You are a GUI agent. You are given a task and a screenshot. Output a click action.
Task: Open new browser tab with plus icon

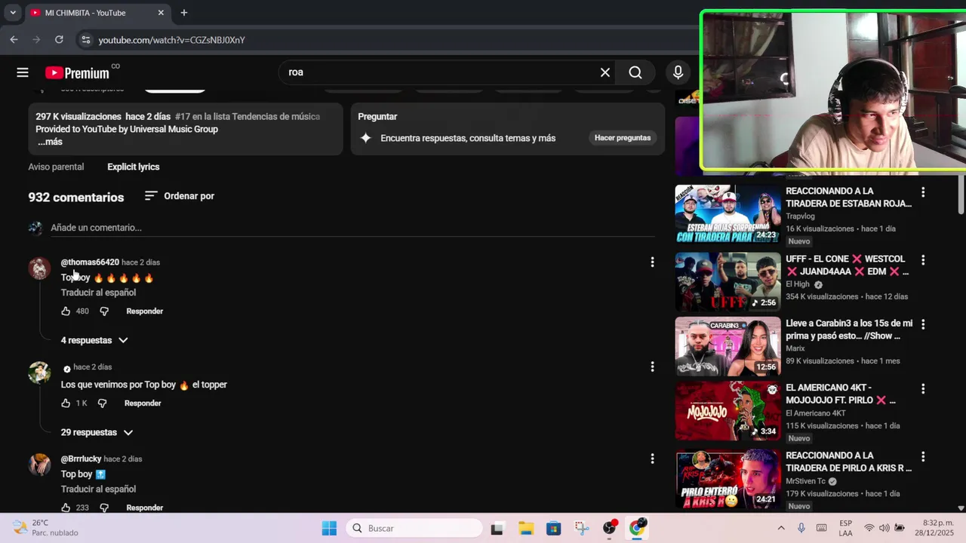pyautogui.click(x=184, y=13)
